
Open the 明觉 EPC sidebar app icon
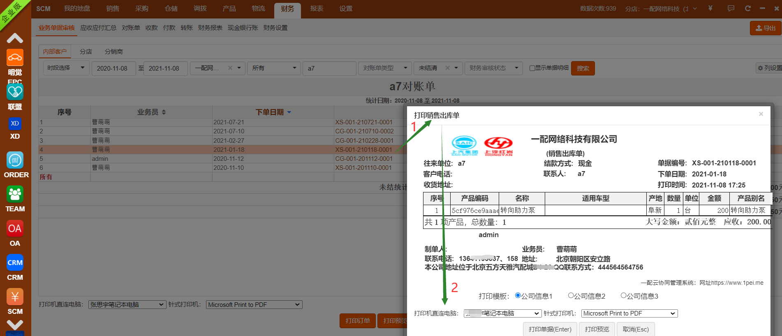(x=15, y=58)
